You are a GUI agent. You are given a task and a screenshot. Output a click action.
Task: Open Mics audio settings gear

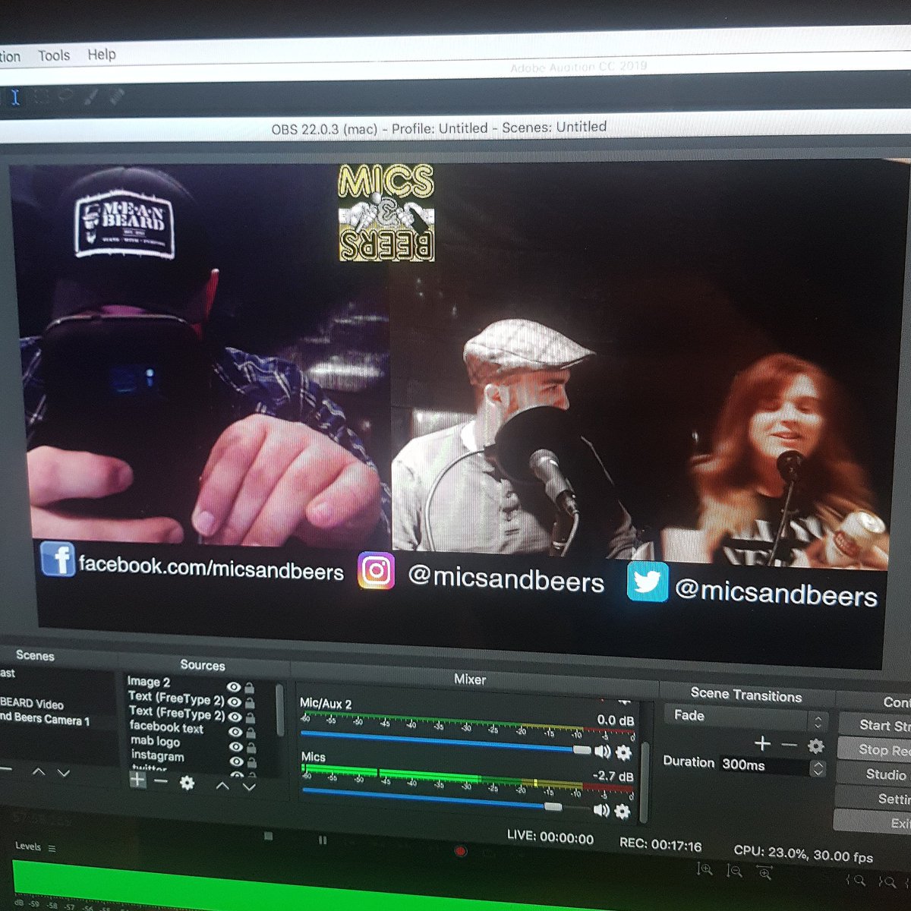[623, 812]
